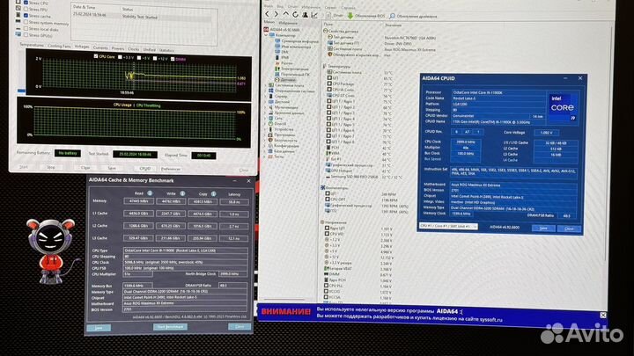Select the Безопасность tree item
634x356 pixels.
click(x=283, y=140)
